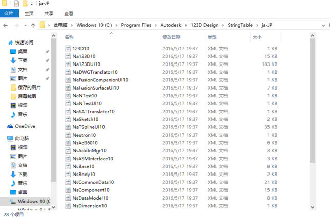Click the 183 KB size cell
330x218 pixels.
click(x=270, y=64)
